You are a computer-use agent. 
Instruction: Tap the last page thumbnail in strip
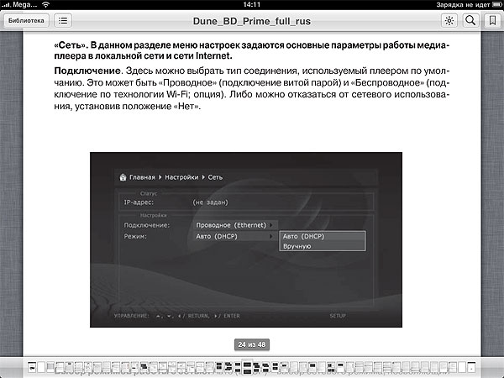(x=473, y=367)
